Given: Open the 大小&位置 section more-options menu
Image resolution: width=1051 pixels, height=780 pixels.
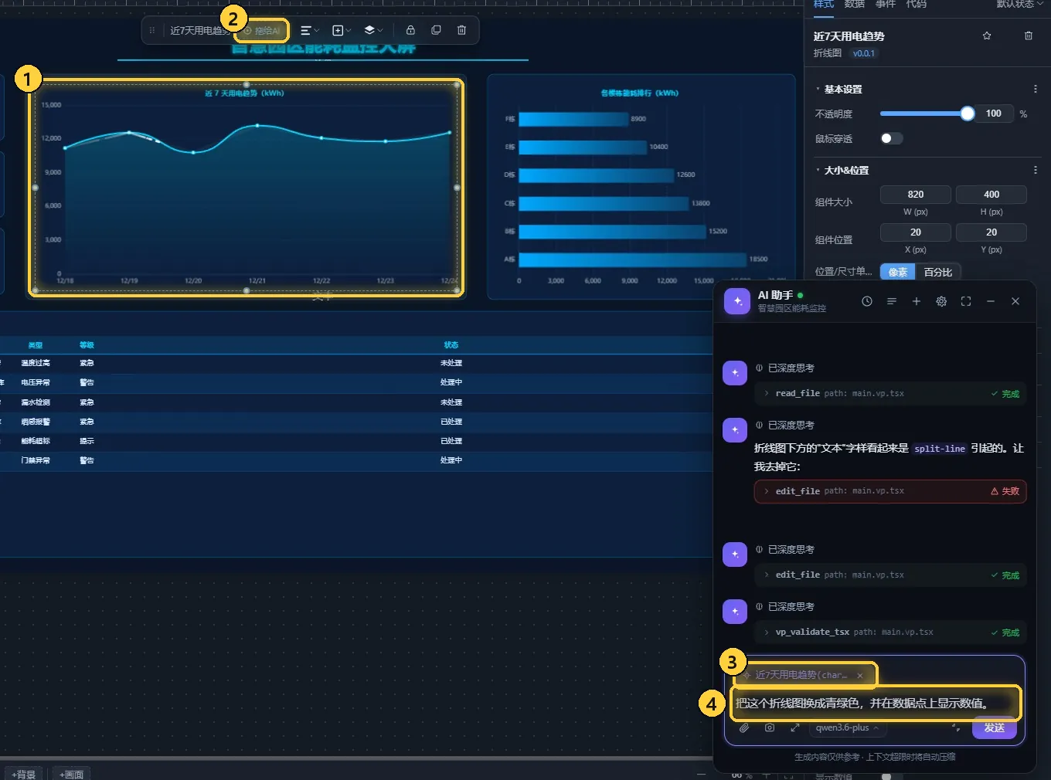Looking at the screenshot, I should pos(1036,170).
